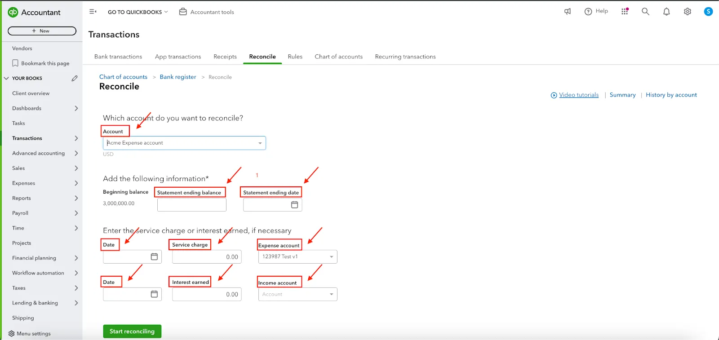Image resolution: width=719 pixels, height=340 pixels.
Task: Click the bookmark icon for this page
Action: pos(15,63)
